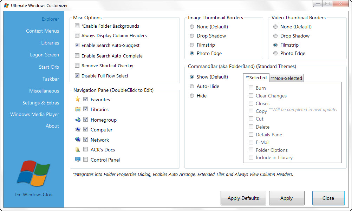This screenshot has width=352, height=211.
Task: Click the Favorites star icon
Action: point(78,100)
